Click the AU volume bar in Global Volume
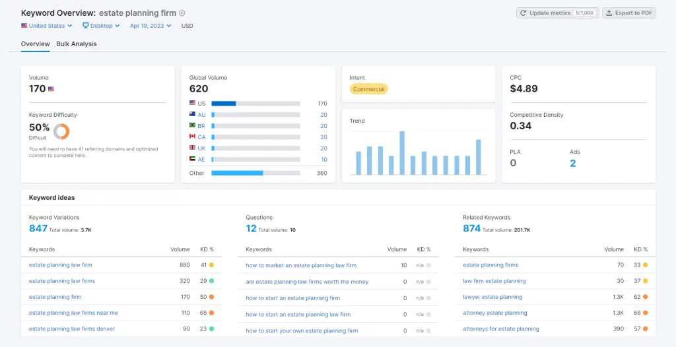676x347 pixels. (x=255, y=115)
